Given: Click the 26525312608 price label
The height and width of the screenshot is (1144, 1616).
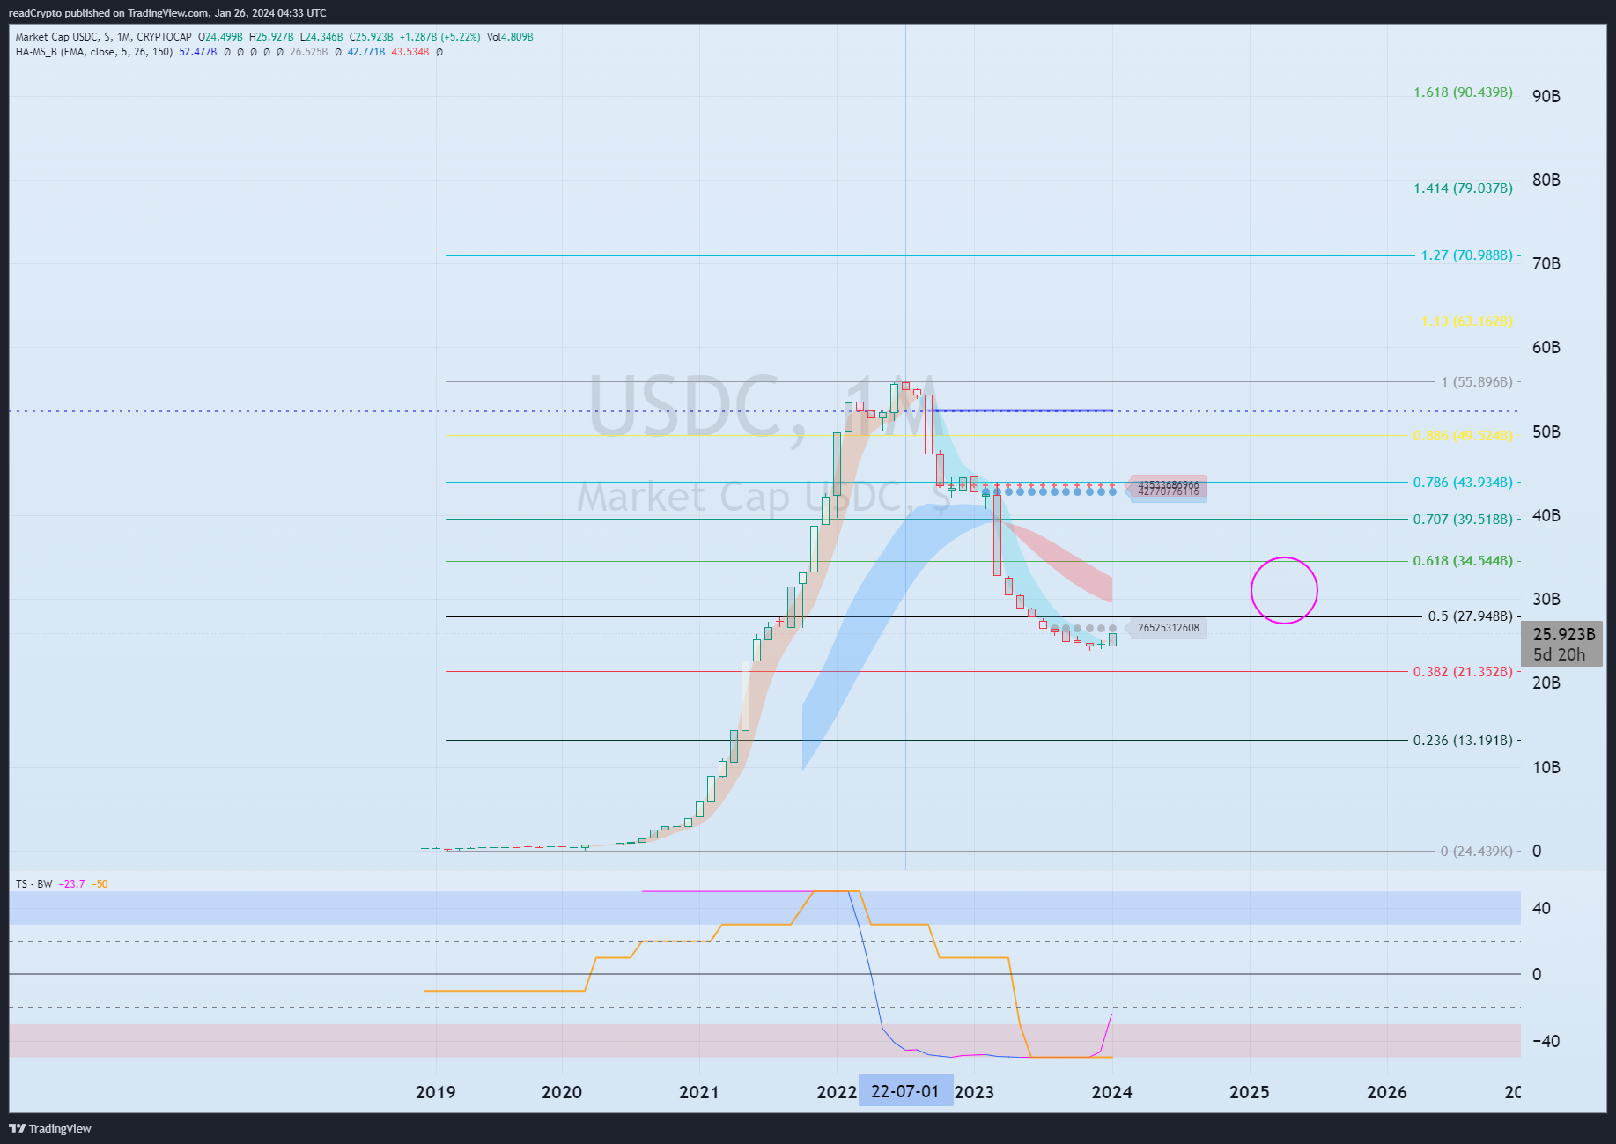Looking at the screenshot, I should (x=1168, y=628).
